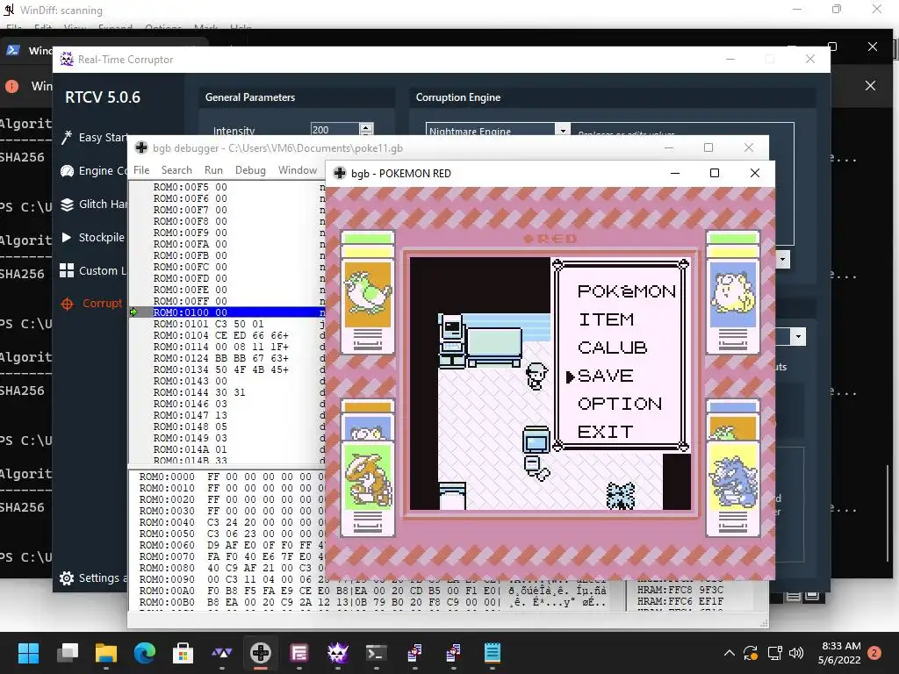Click the ROM0:00A0 row in the hex dump
The height and width of the screenshot is (674, 899).
pos(372,591)
